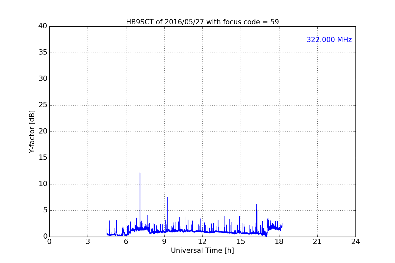Click the second-highest spike peak near 7.5 dB
The height and width of the screenshot is (263, 395).
click(x=167, y=197)
